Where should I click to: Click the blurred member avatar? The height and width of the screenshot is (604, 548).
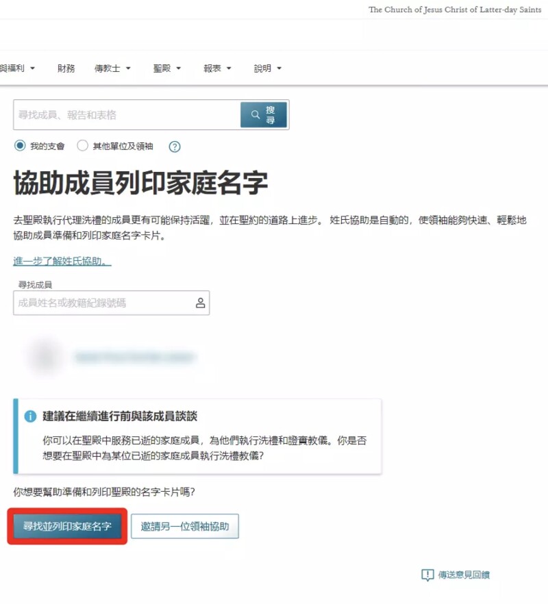point(45,356)
